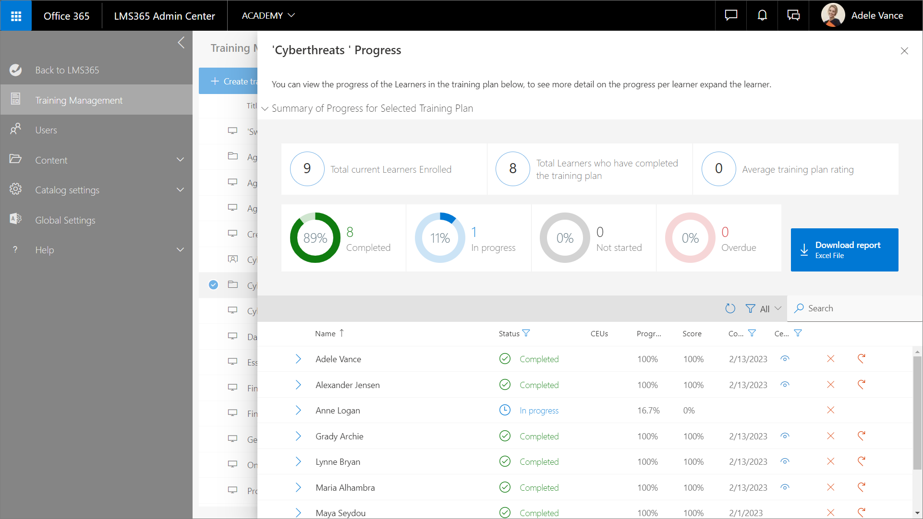Screen dimensions: 923x519
Task: Click the Status column filter icon
Action: pyautogui.click(x=526, y=333)
